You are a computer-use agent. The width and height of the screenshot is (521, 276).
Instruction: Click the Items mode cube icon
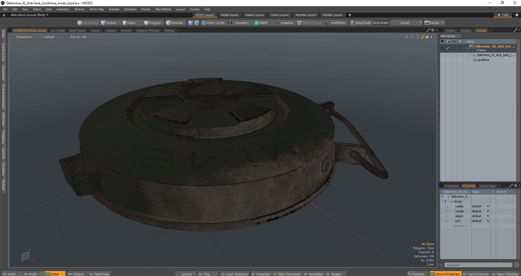[x=190, y=23]
